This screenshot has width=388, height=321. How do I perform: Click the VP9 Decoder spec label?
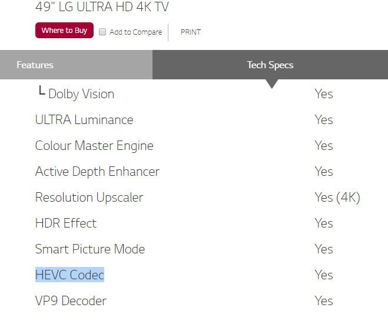click(x=71, y=301)
